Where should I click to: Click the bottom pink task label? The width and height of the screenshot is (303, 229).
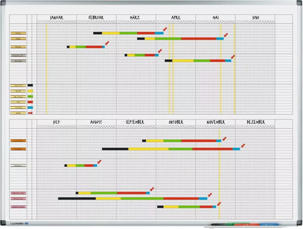coord(18,207)
